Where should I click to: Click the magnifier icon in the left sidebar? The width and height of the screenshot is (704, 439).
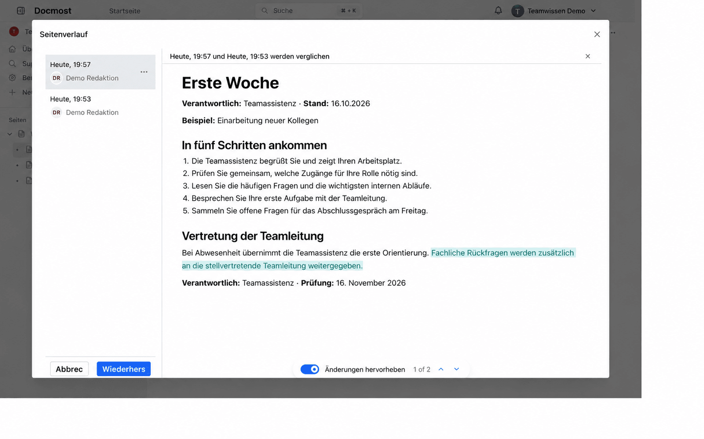(12, 64)
